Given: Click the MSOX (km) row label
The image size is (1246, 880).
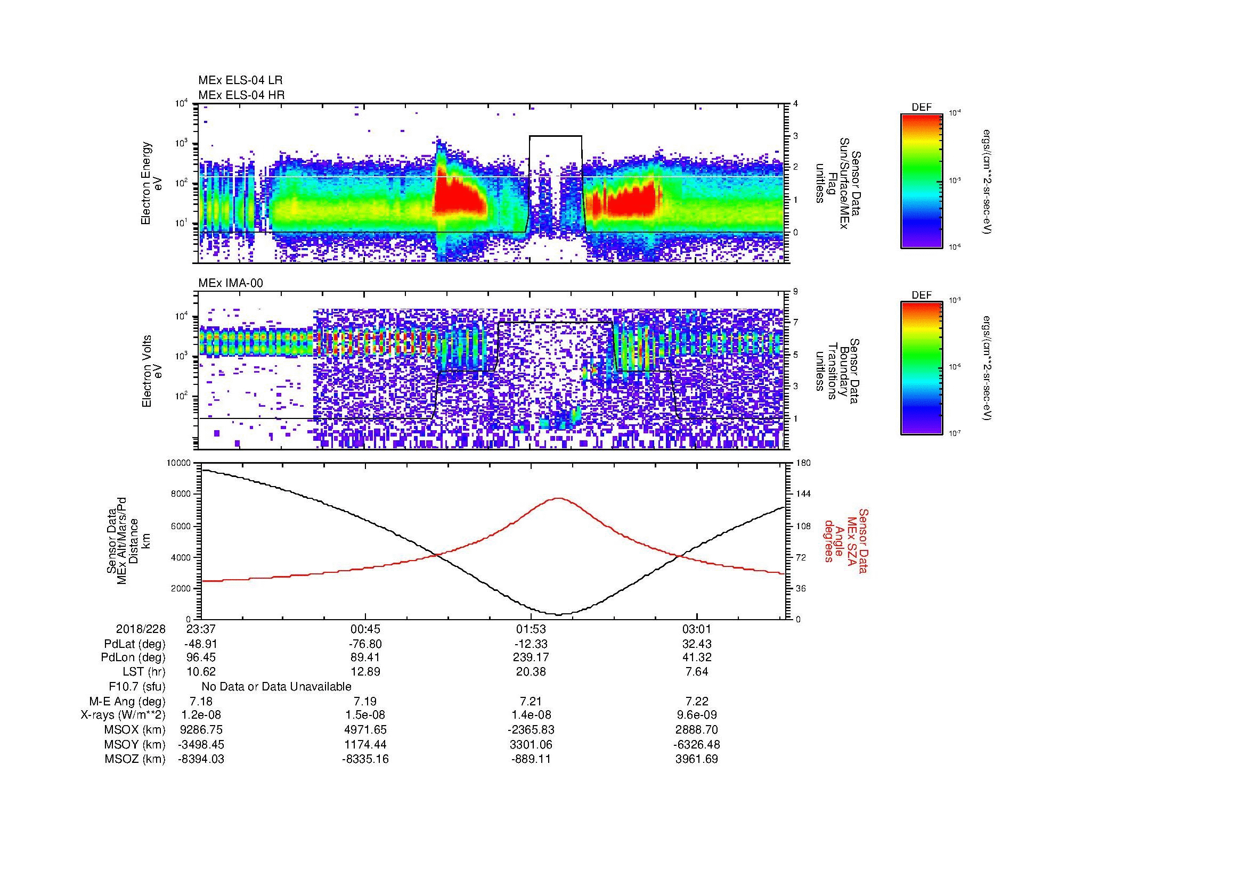Looking at the screenshot, I should coord(135,730).
